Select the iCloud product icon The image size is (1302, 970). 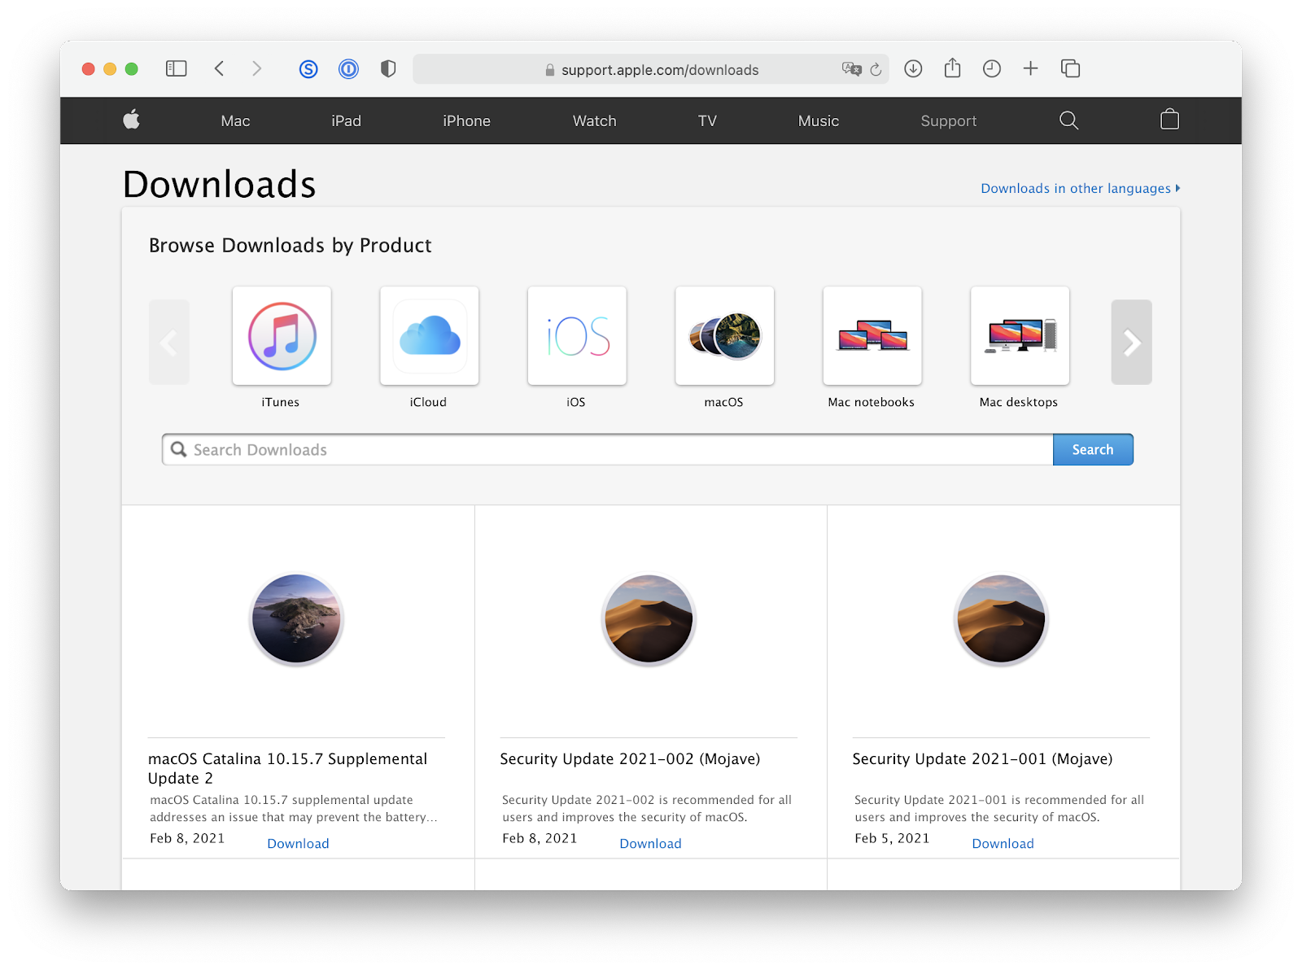tap(430, 335)
